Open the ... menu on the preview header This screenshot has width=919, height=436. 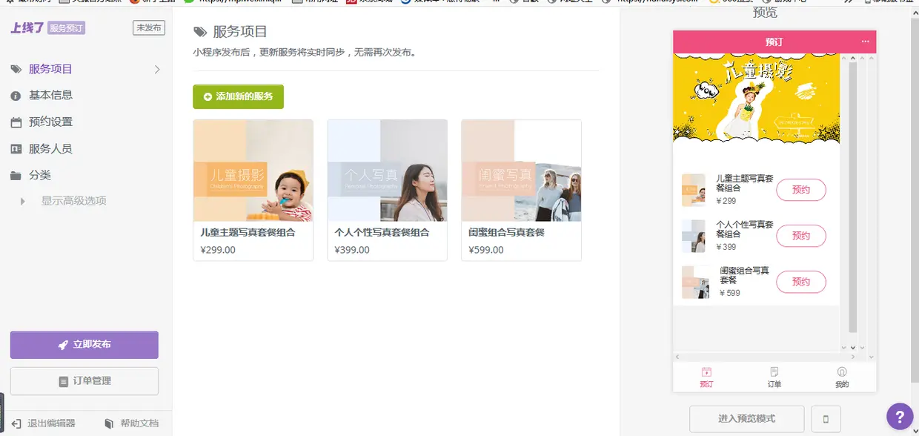coord(865,42)
